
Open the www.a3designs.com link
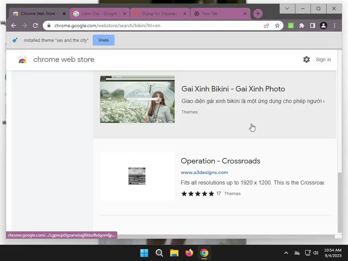point(204,172)
